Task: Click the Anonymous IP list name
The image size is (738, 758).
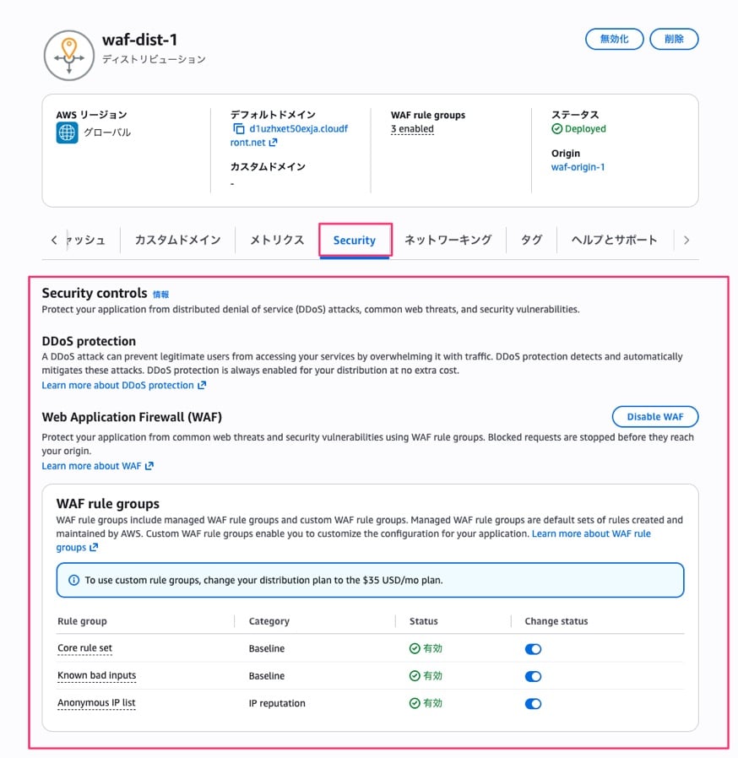Action: (96, 703)
